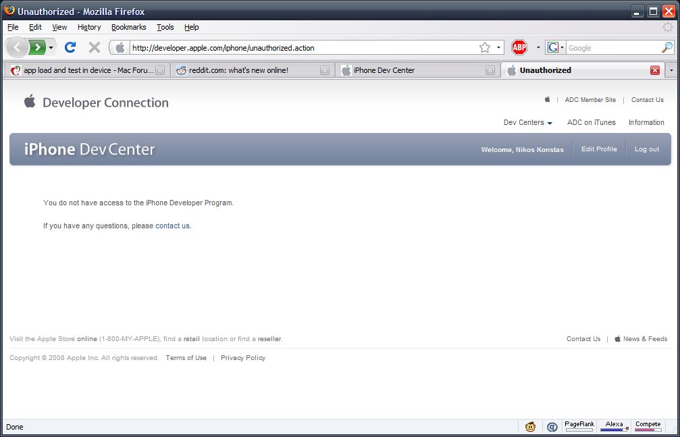Click the 'contact us' link in message
The height and width of the screenshot is (437, 680).
pos(173,226)
